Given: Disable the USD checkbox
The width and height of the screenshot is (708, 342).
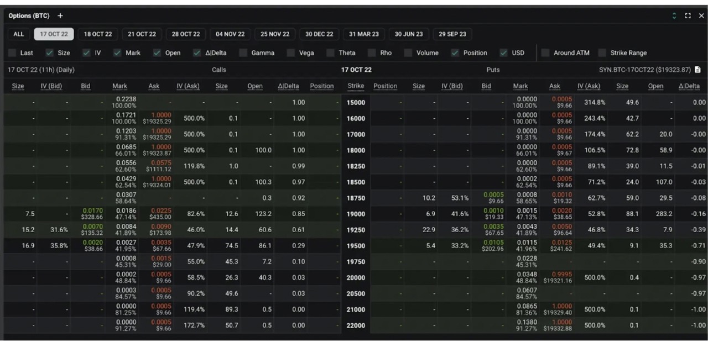Looking at the screenshot, I should pos(502,53).
